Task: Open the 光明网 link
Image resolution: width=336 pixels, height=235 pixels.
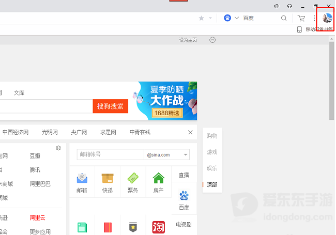Action: [50, 132]
